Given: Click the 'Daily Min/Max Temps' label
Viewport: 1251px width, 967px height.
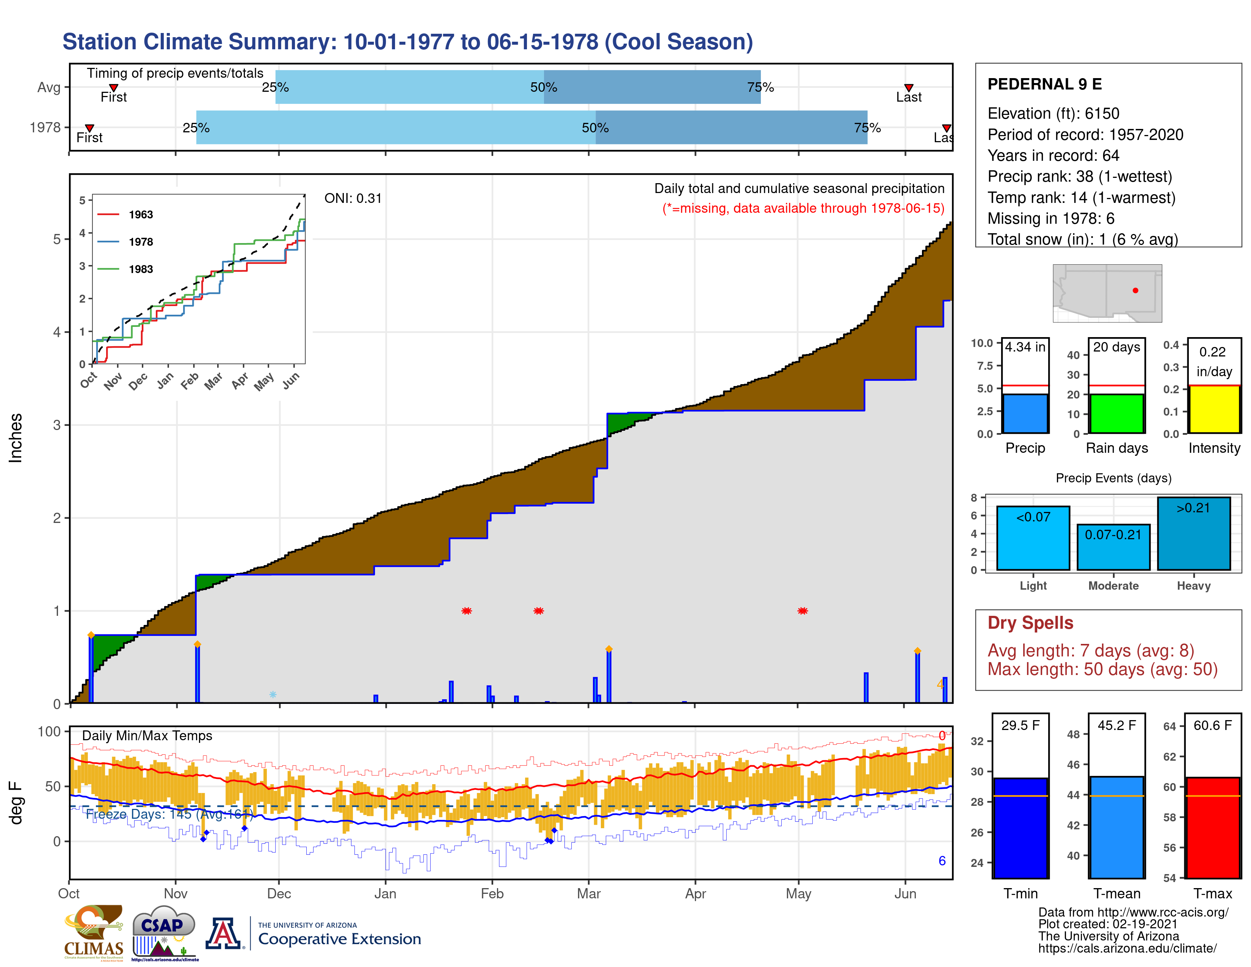Looking at the screenshot, I should coord(147,736).
